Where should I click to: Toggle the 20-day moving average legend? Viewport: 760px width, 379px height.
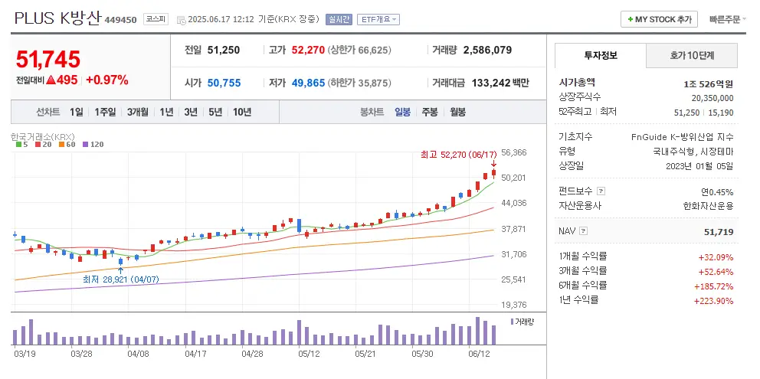42,144
